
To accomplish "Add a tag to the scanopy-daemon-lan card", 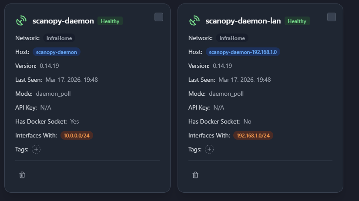I will coord(209,149).
